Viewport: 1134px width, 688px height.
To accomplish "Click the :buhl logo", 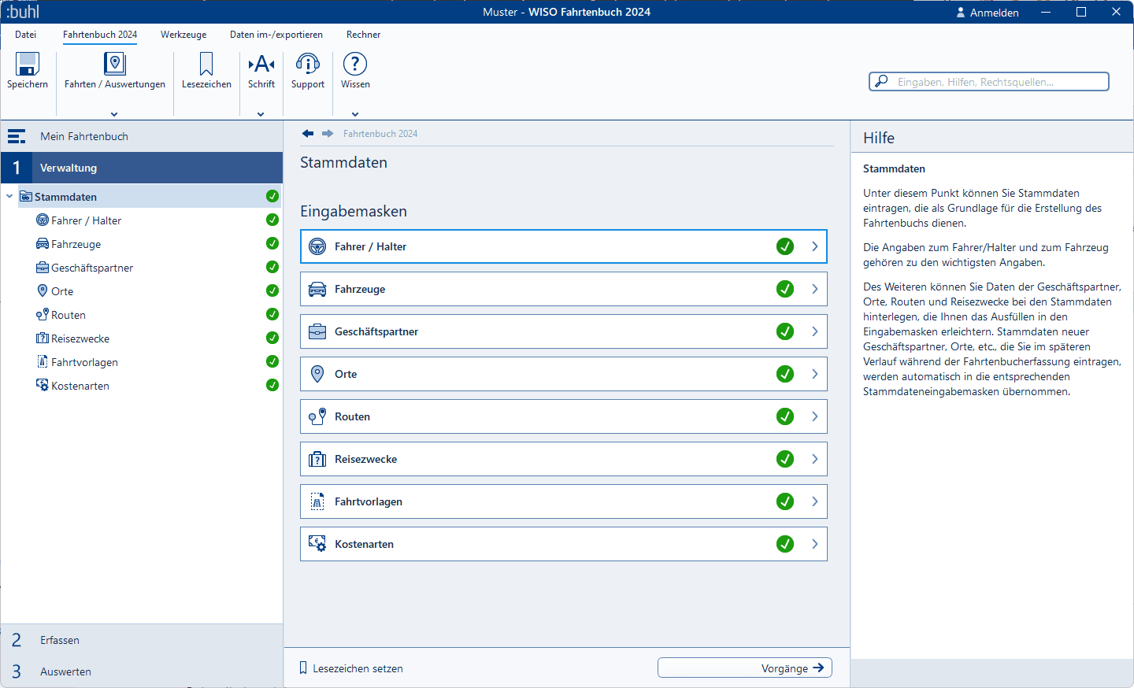I will [23, 12].
